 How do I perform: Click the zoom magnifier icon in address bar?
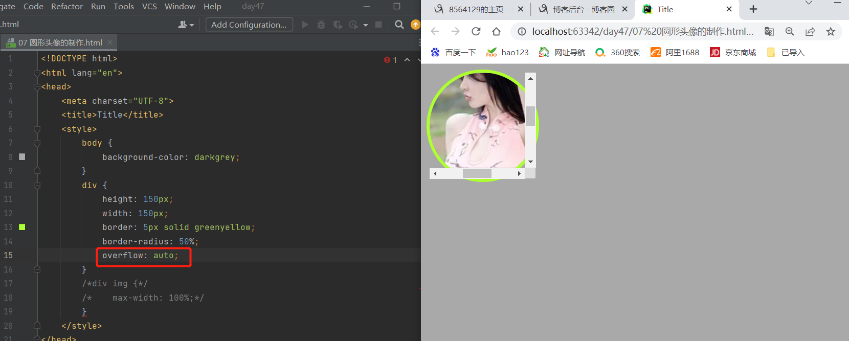(790, 32)
